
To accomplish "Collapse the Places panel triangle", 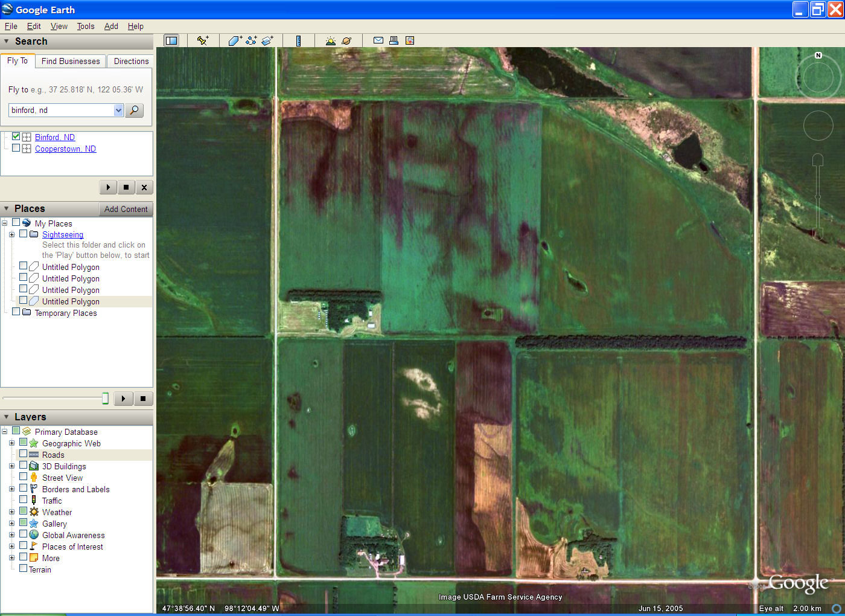I will tap(6, 208).
